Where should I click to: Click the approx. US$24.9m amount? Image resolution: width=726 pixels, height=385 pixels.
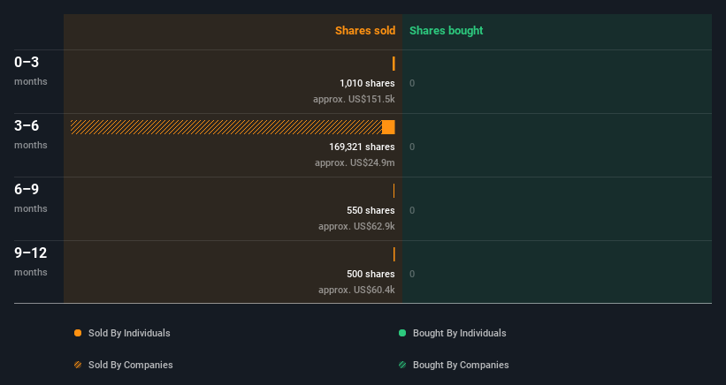click(355, 162)
